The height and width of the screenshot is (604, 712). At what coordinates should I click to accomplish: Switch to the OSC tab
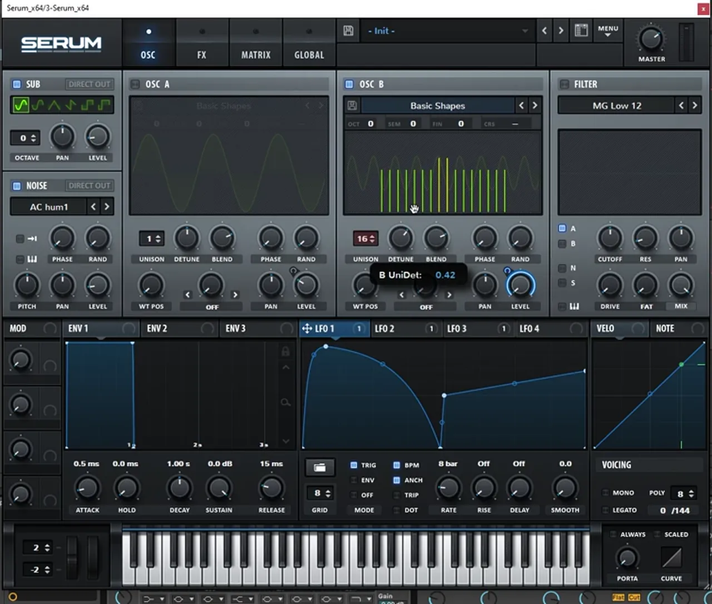pyautogui.click(x=148, y=43)
